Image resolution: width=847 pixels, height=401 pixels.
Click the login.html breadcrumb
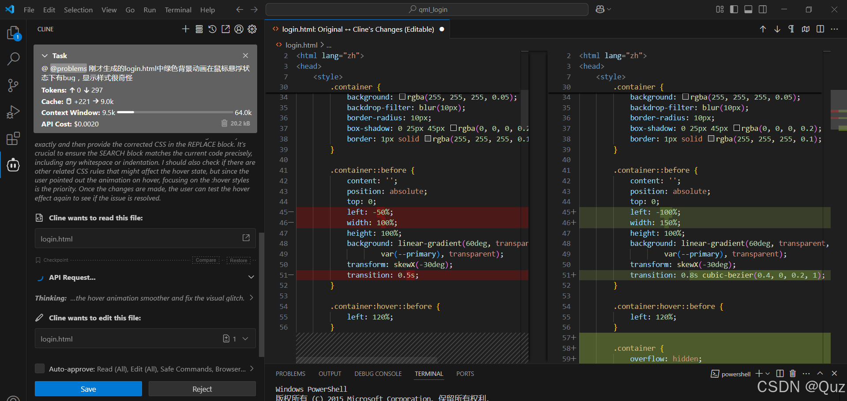(x=301, y=45)
